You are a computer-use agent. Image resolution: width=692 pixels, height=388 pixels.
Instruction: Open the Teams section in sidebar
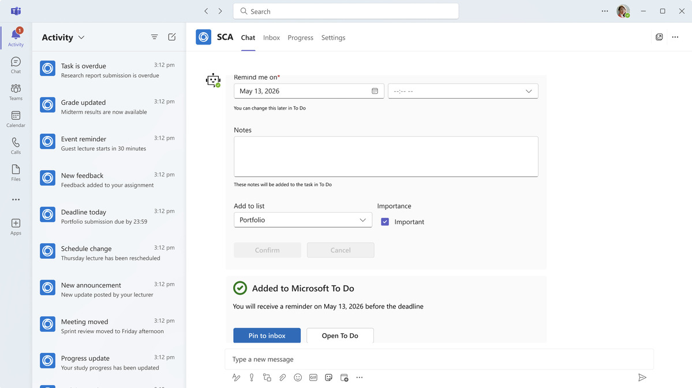click(16, 92)
